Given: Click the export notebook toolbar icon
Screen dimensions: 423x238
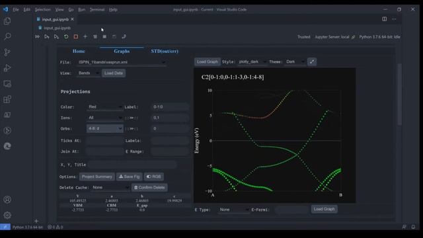Looking at the screenshot, I should pyautogui.click(x=124, y=36).
